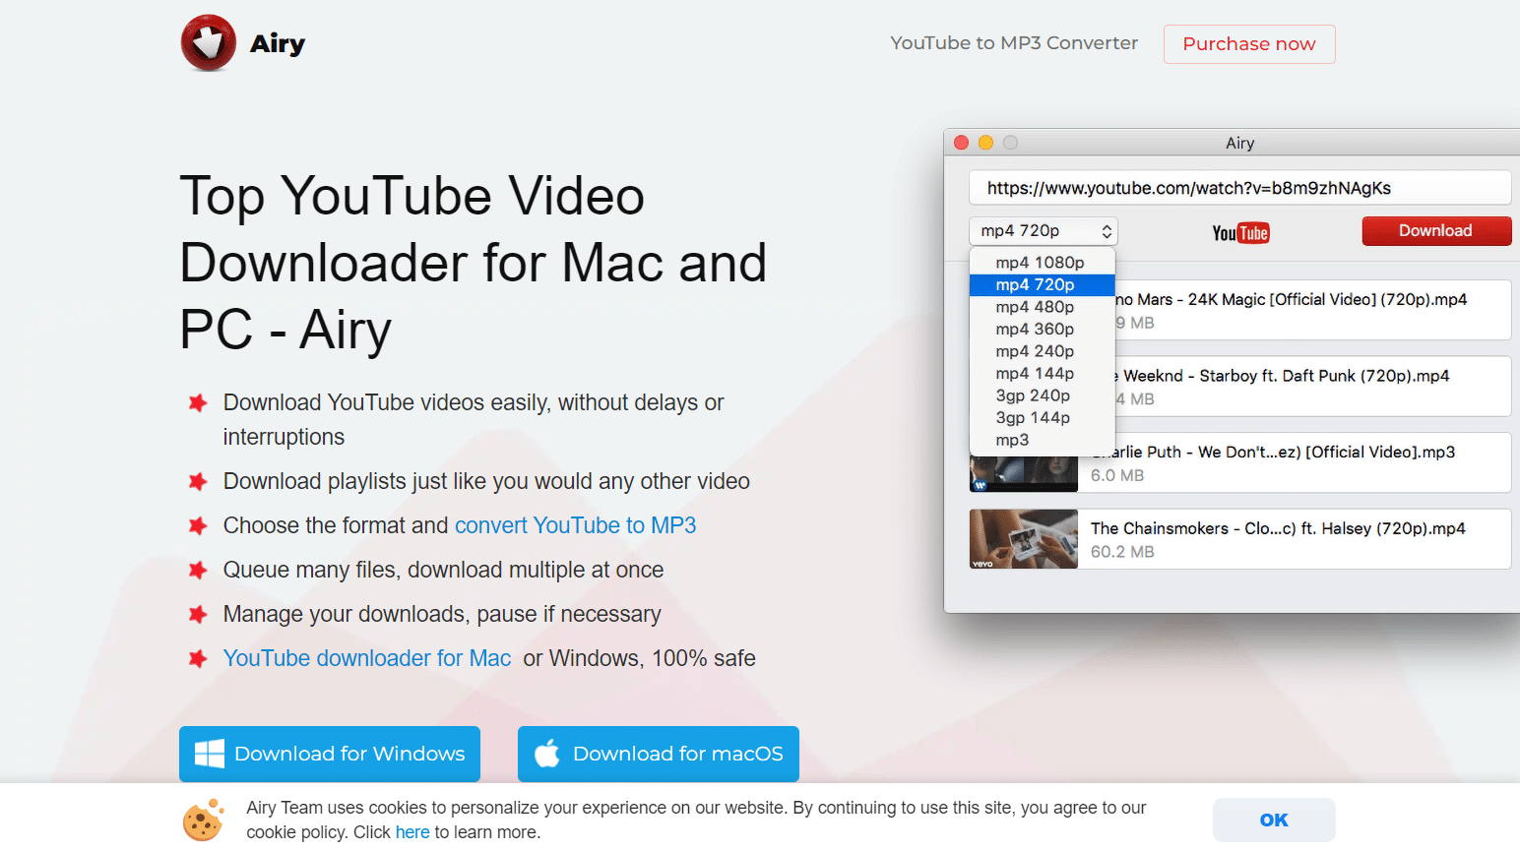Choose mp4 144p format option
This screenshot has width=1520, height=851.
(x=1043, y=373)
